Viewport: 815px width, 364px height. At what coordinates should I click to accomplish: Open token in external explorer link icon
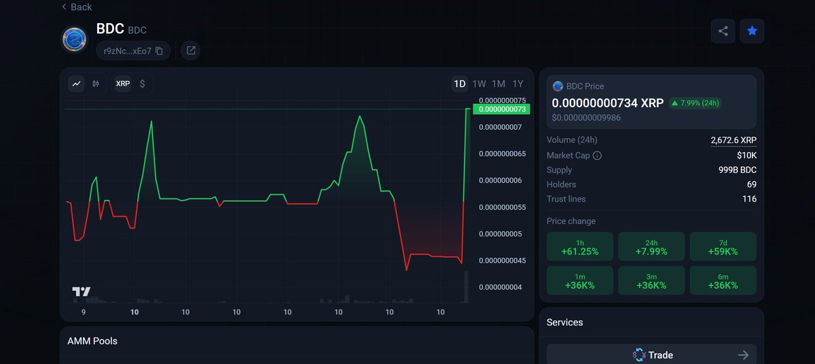pos(191,51)
